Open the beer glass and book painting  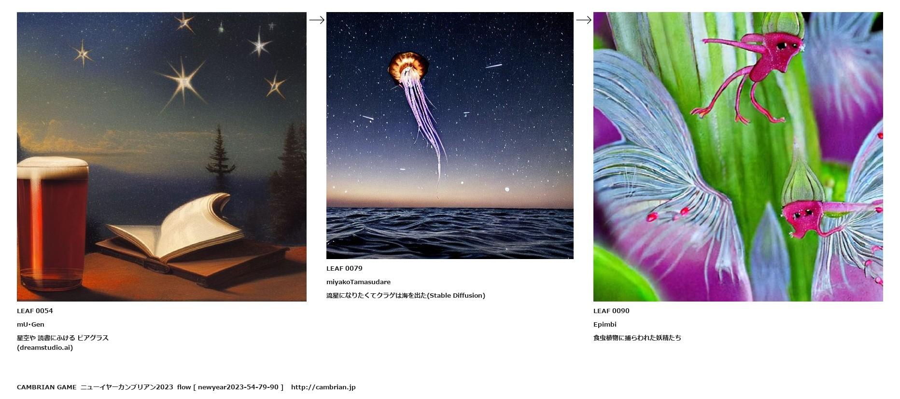[x=162, y=157]
